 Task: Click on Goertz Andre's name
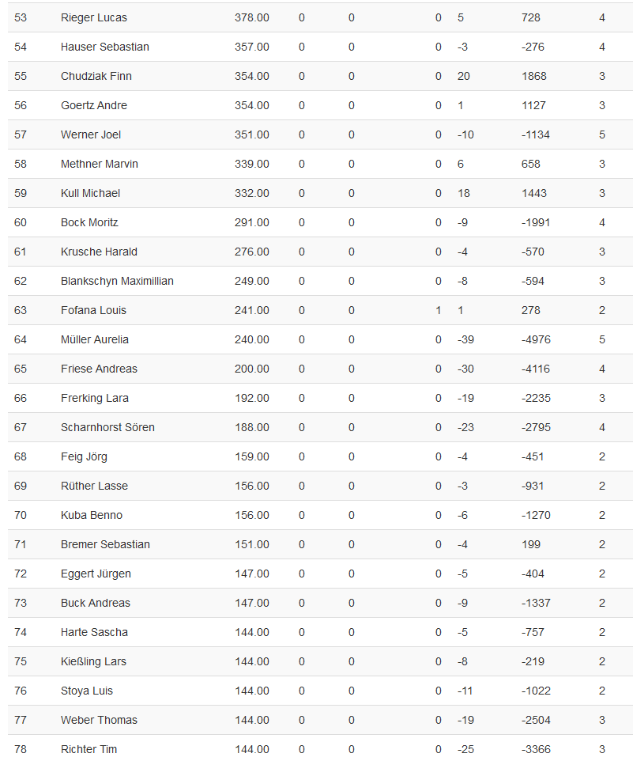[93, 105]
